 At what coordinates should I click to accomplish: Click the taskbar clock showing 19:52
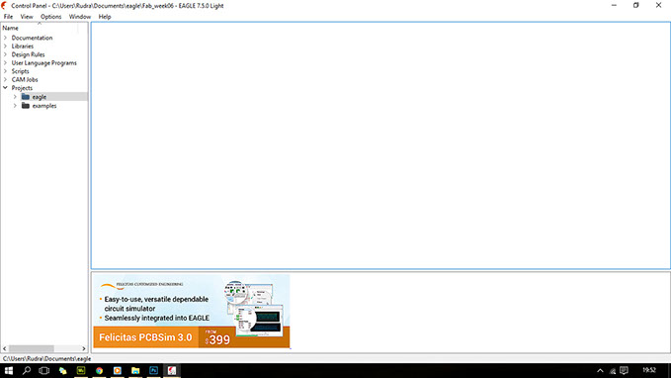(649, 370)
